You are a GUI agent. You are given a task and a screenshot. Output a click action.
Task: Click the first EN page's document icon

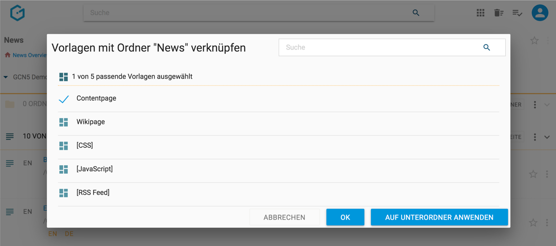[x=10, y=163]
